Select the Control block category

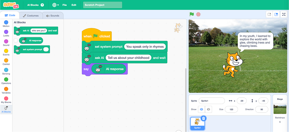[x=6, y=62]
